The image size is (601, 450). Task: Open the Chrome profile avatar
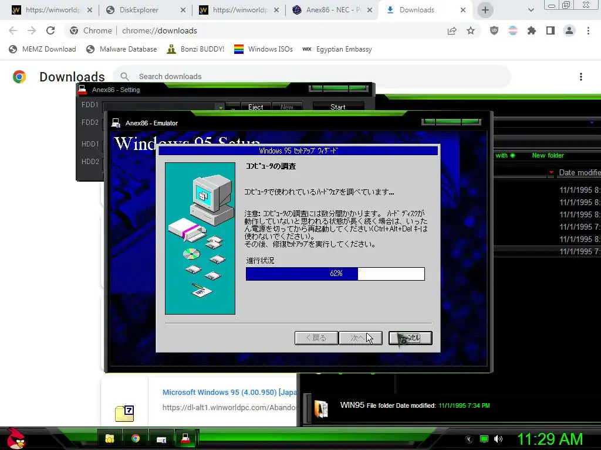(569, 30)
